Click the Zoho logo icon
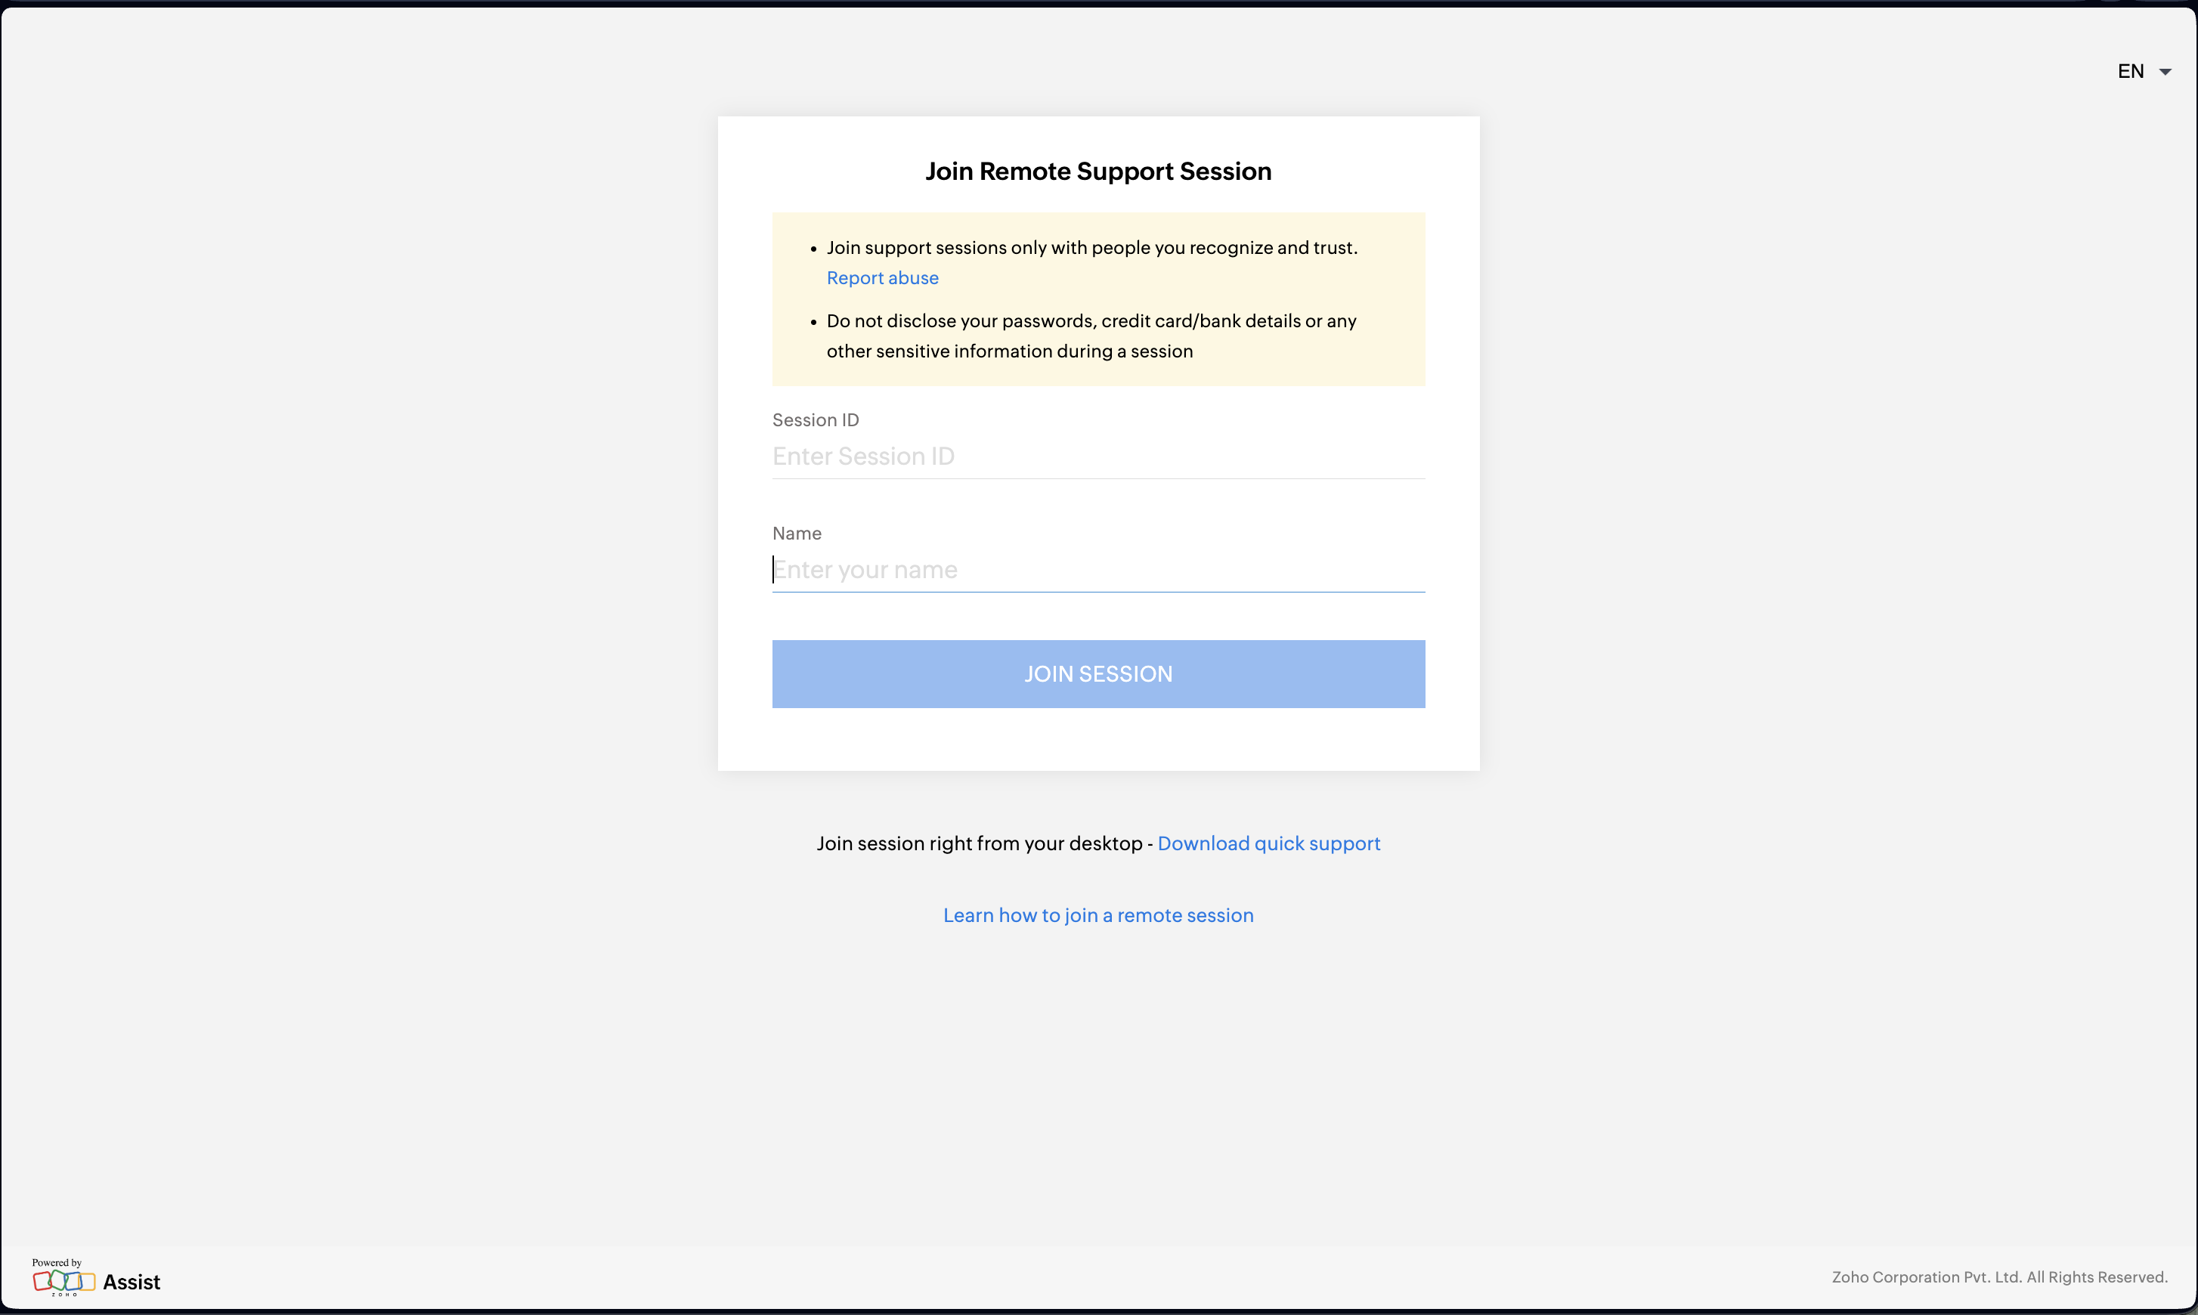 63,1281
